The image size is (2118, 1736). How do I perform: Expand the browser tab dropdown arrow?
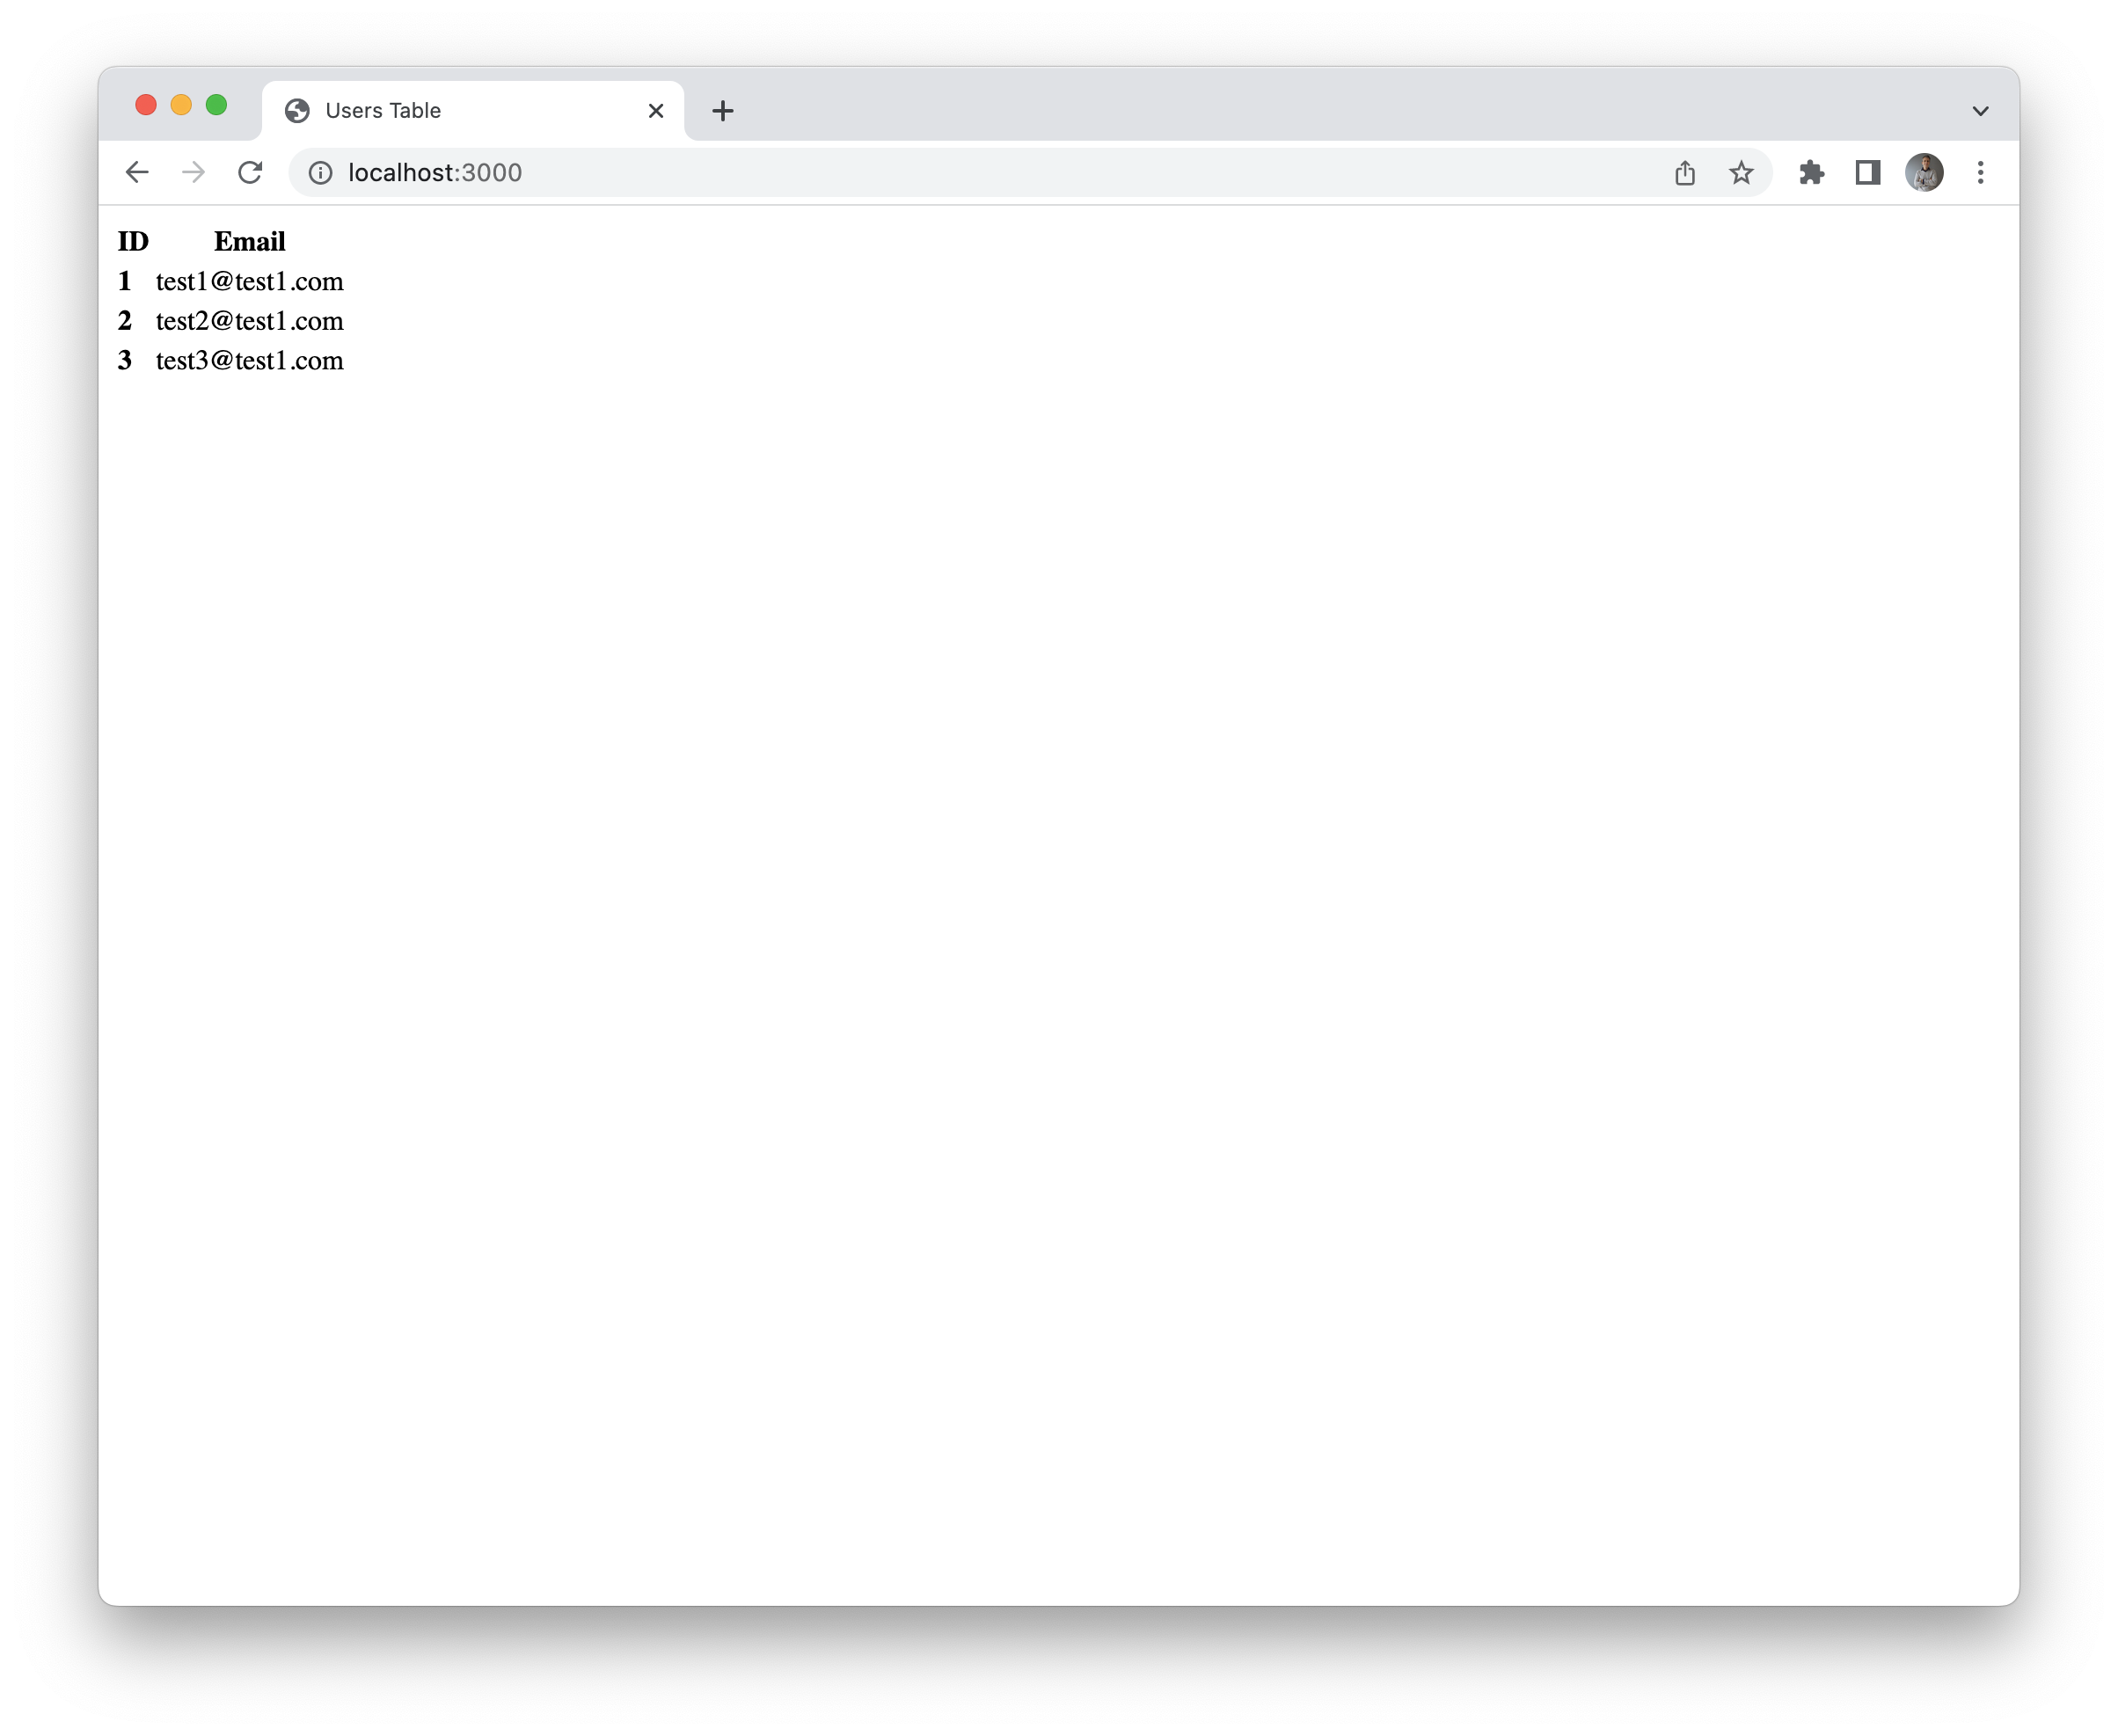[1981, 111]
